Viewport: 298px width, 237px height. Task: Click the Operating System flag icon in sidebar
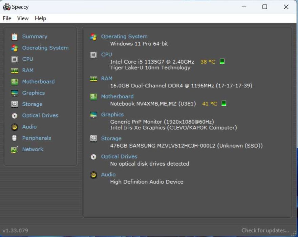click(15, 48)
